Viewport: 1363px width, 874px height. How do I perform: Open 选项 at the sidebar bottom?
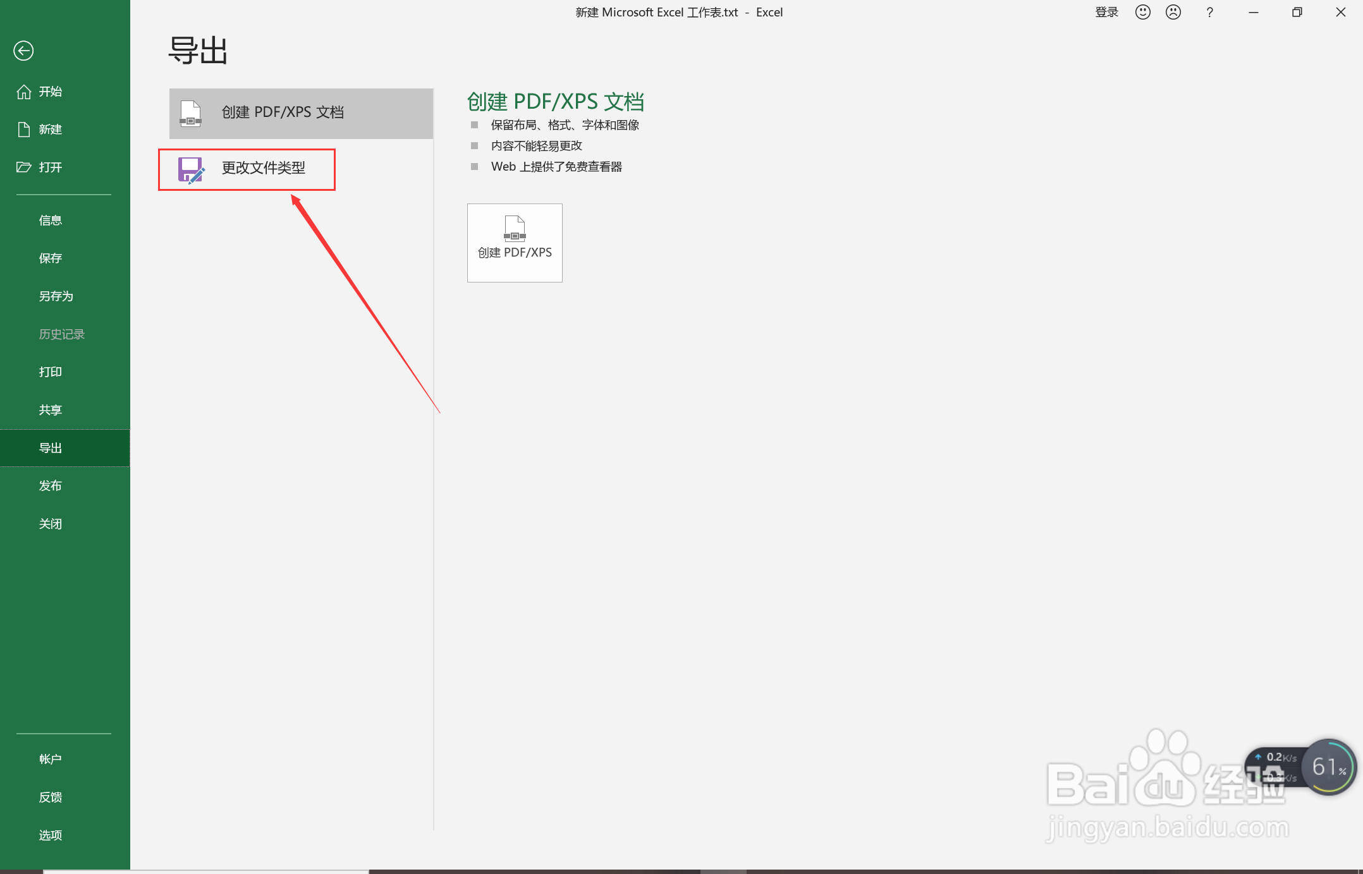pyautogui.click(x=51, y=835)
